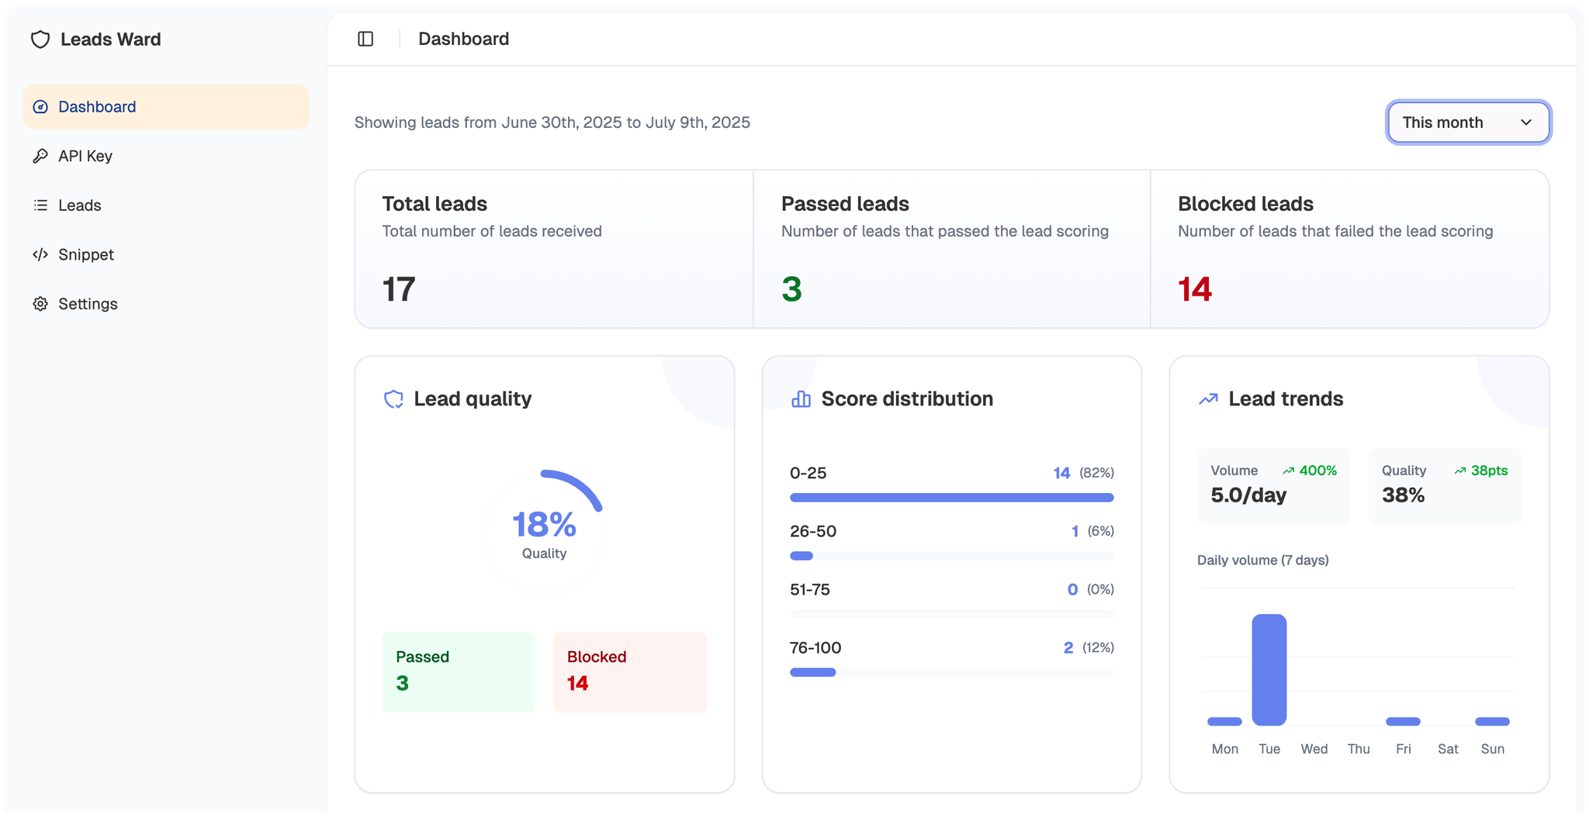Click the Settings gear icon
Viewport: 1589px width, 817px height.
[x=40, y=303]
